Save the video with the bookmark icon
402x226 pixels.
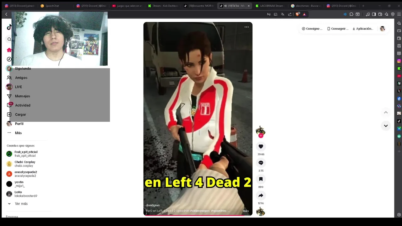click(261, 179)
